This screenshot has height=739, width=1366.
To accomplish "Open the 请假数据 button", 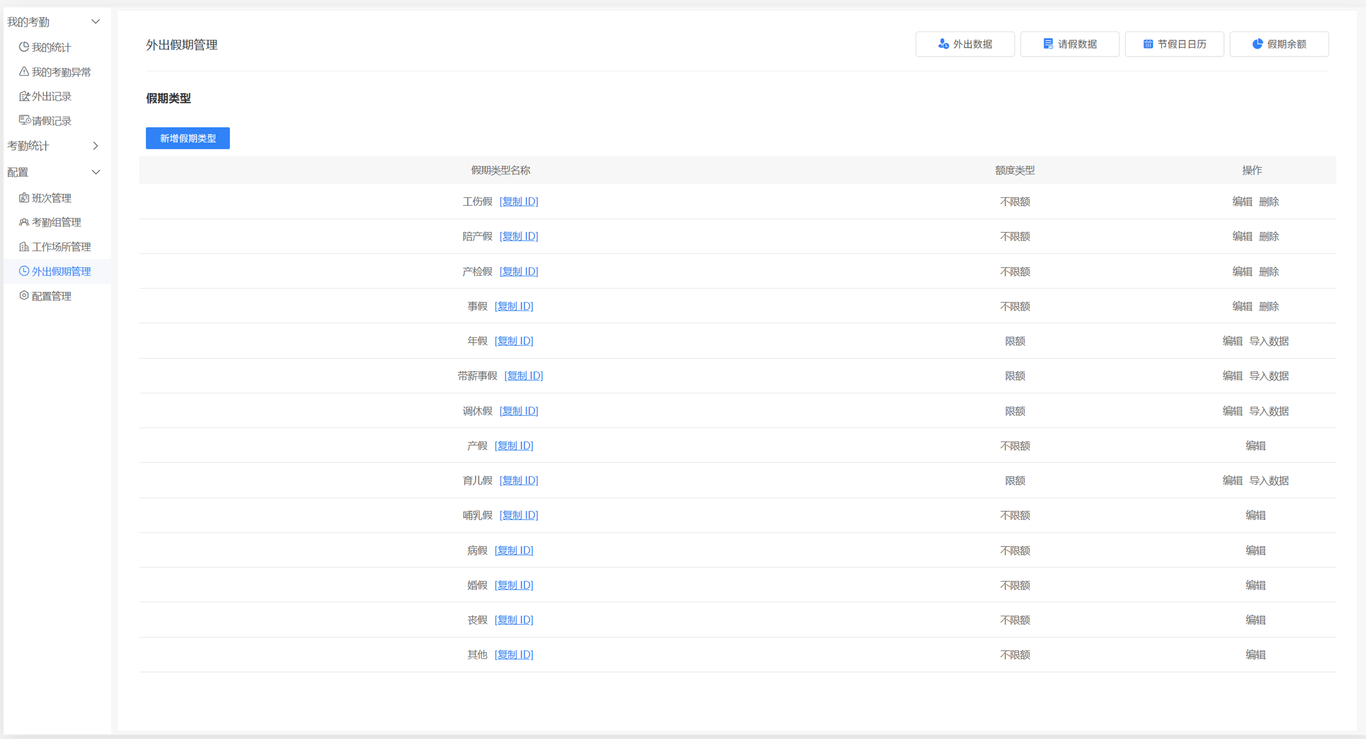I will (x=1069, y=44).
